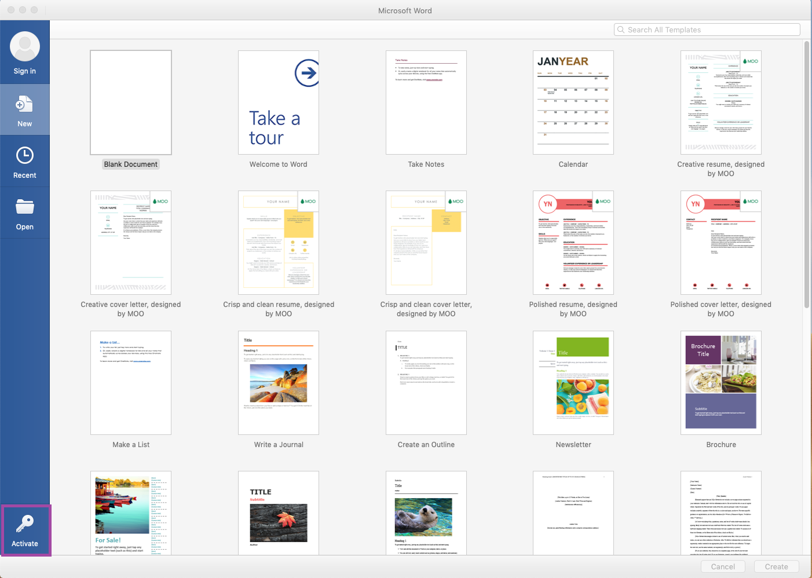
Task: Click the Activate key icon
Action: coord(25,524)
